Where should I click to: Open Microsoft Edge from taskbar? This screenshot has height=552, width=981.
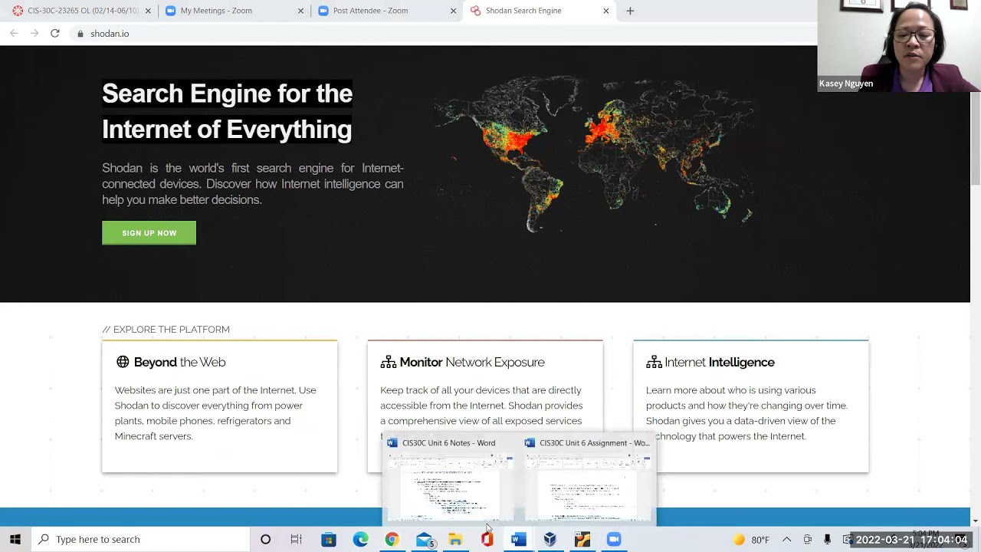tap(360, 539)
